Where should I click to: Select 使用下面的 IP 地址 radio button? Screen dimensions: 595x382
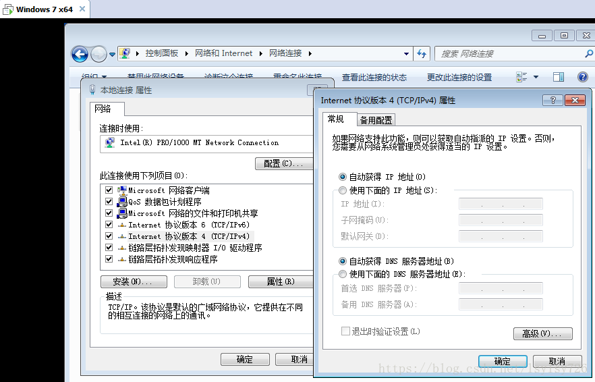coord(343,190)
